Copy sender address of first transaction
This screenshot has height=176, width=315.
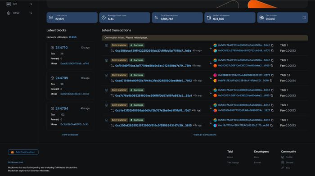272,45
